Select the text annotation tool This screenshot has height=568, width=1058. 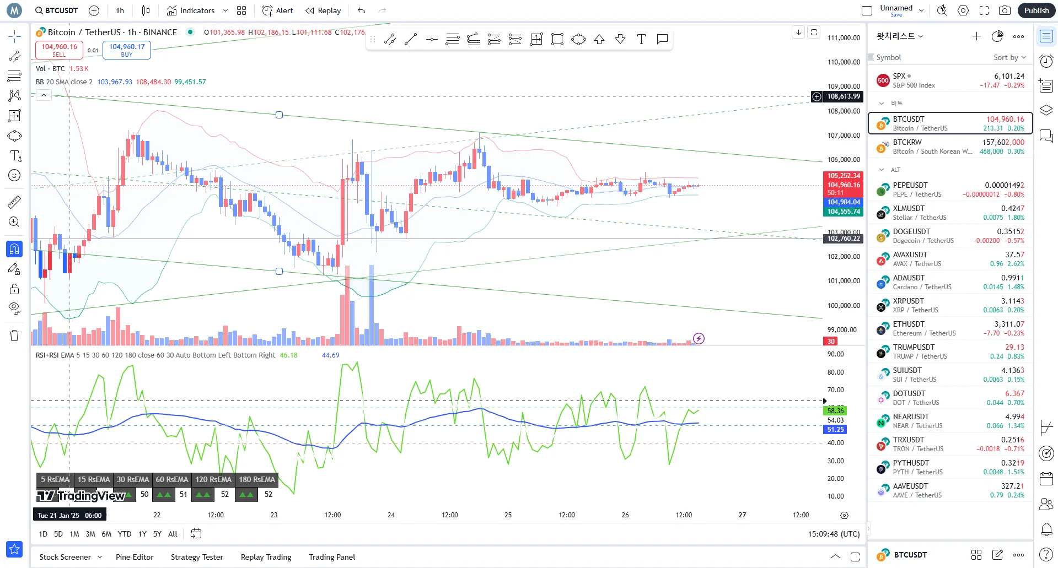(x=14, y=156)
